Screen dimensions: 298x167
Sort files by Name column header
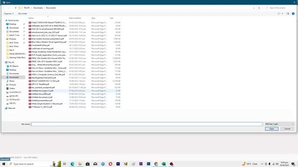pos(31,18)
